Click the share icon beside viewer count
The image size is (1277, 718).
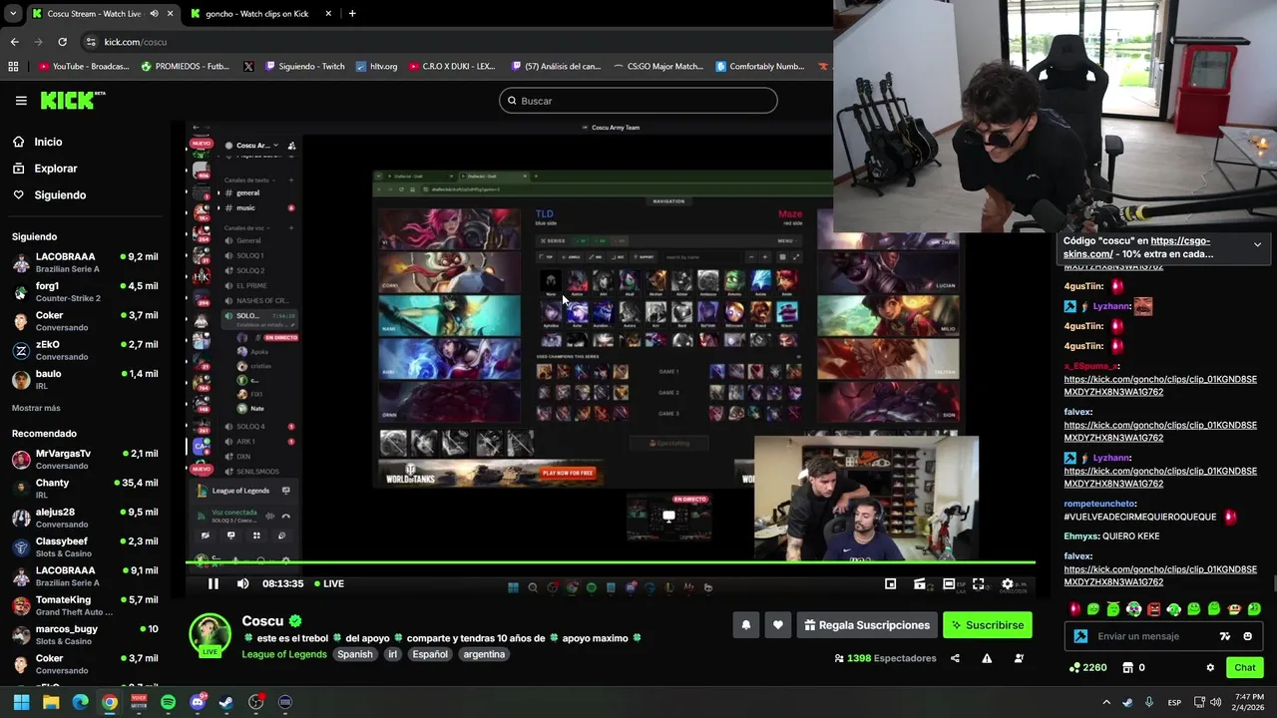coord(955,658)
